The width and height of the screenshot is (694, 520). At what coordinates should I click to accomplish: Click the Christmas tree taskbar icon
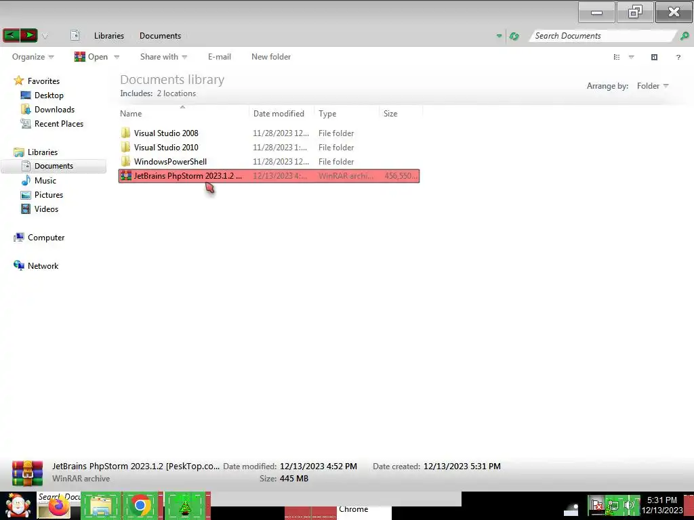[x=186, y=506]
